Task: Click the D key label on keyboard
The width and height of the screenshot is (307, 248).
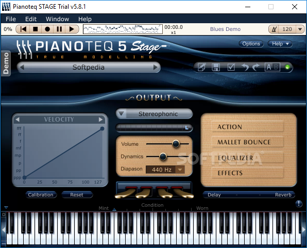Action: (4, 214)
